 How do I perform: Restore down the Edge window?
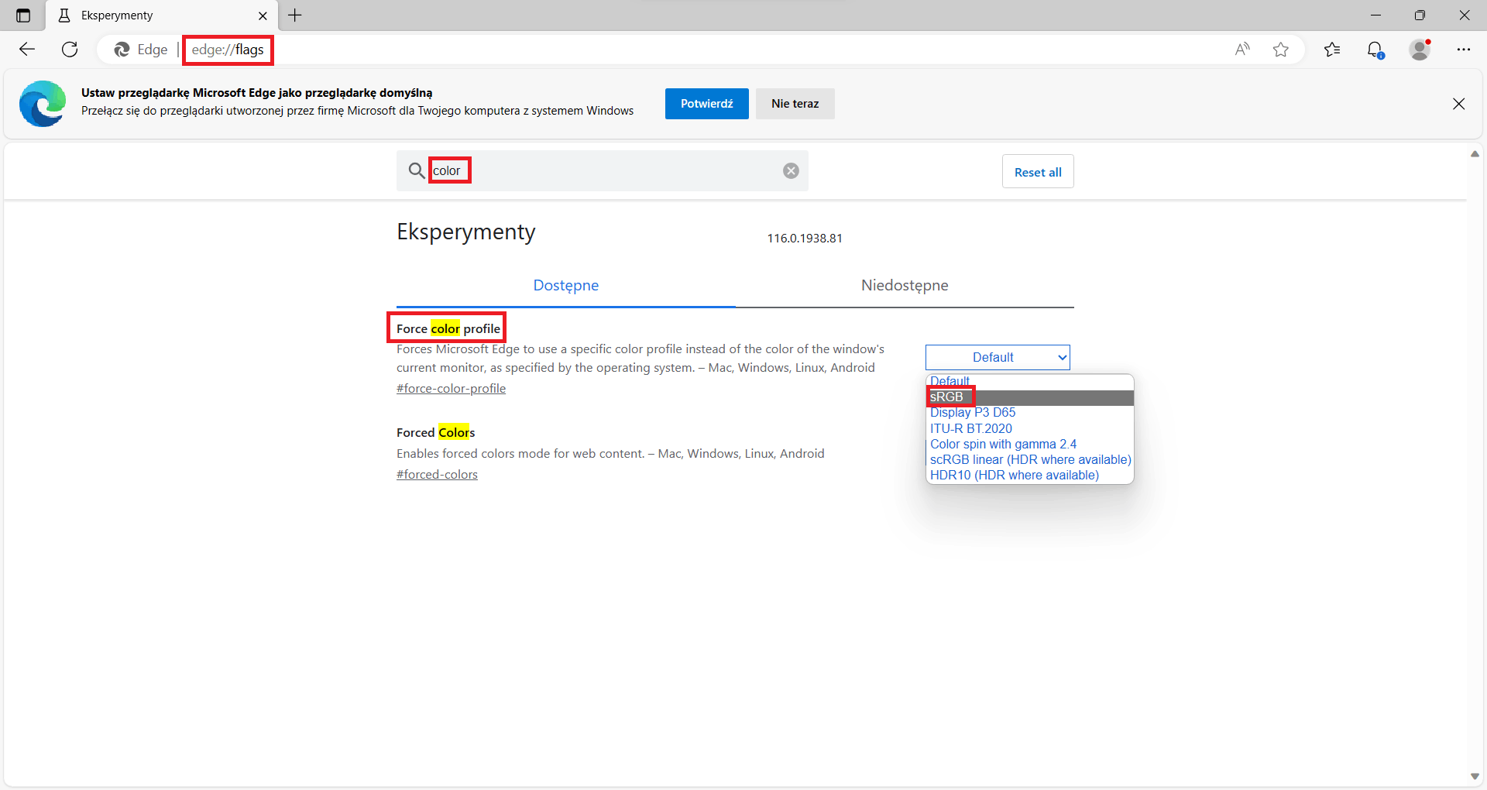1420,15
